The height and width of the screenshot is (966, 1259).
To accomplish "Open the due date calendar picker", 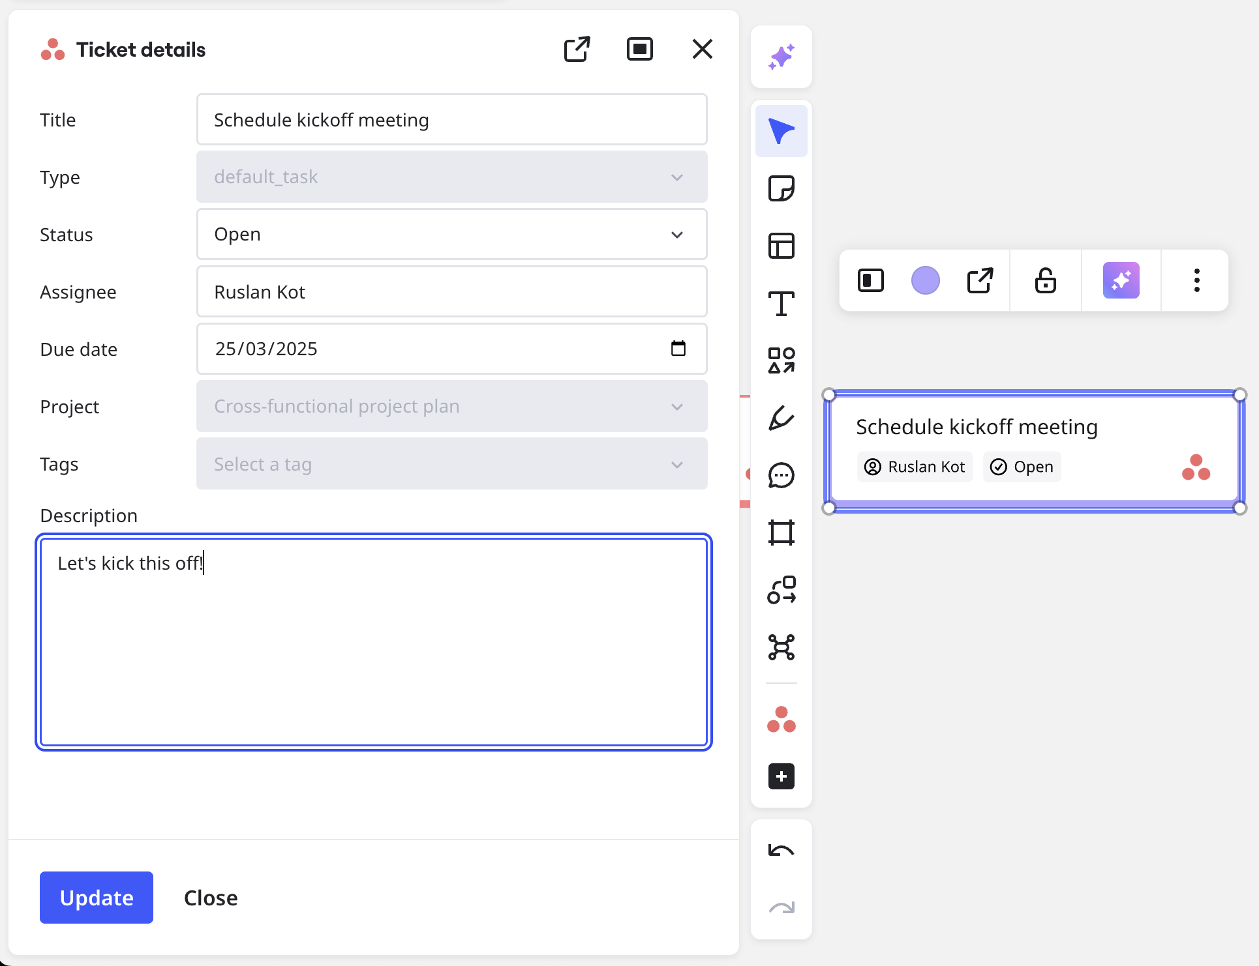I will pos(678,348).
